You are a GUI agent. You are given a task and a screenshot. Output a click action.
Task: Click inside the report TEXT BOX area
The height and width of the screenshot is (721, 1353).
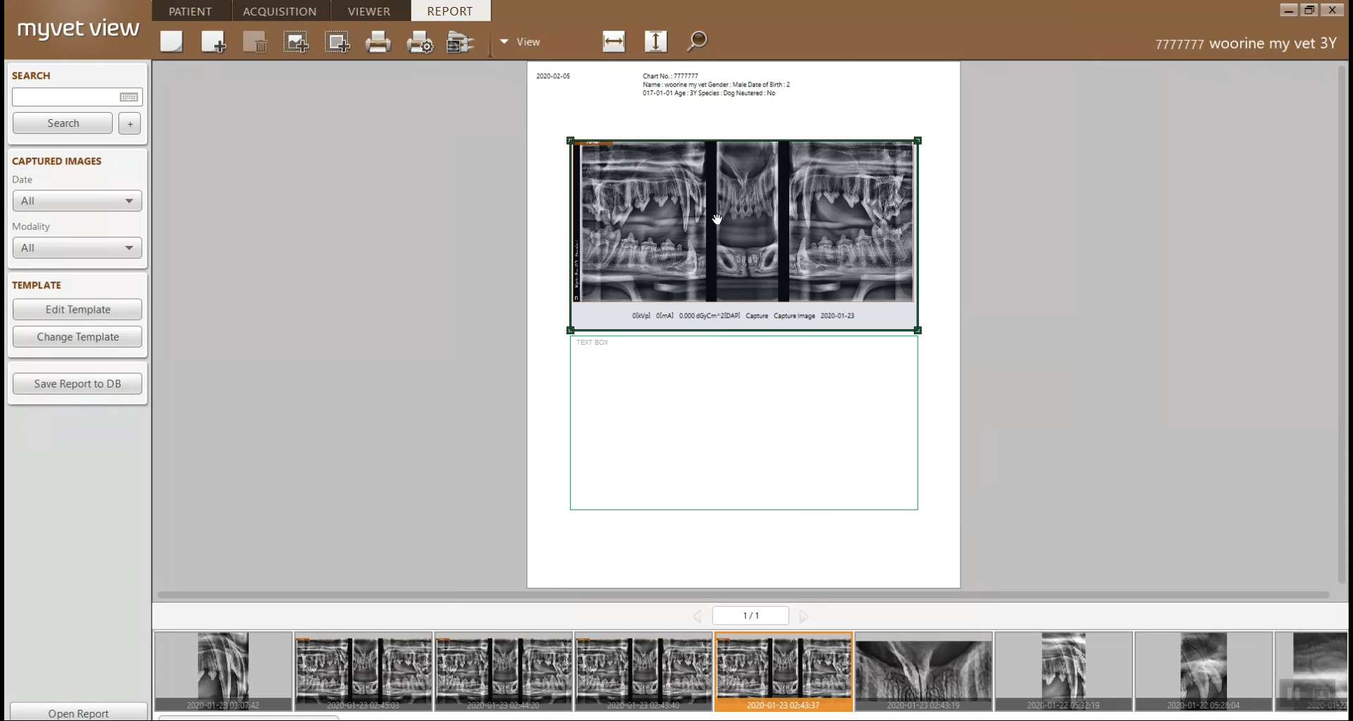coord(743,423)
